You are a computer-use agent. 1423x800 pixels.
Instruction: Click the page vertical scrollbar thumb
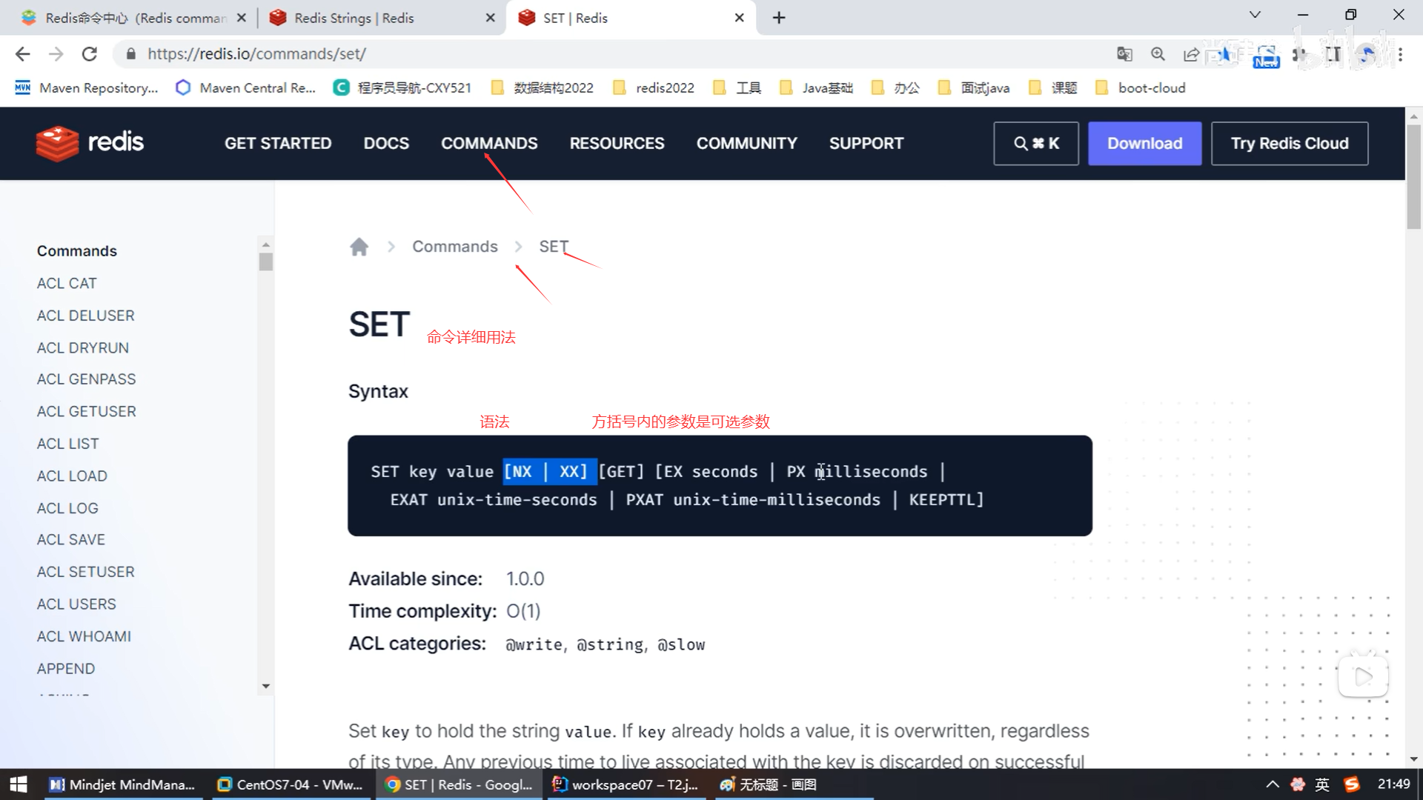1413,178
